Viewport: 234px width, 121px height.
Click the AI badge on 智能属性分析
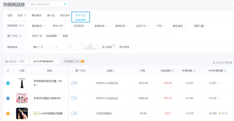point(83,61)
